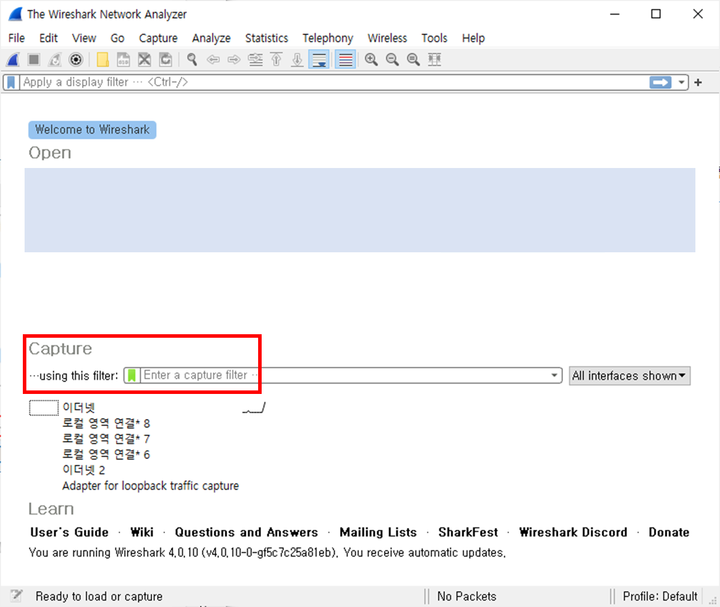This screenshot has width=720, height=607.
Task: Jump to last packet icon
Action: [x=297, y=59]
